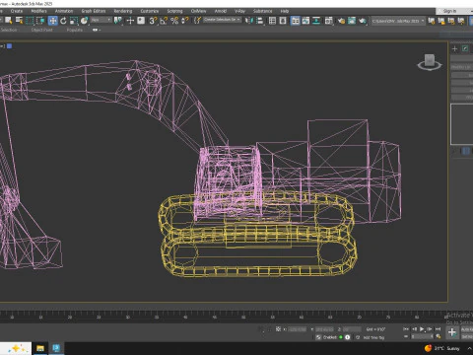Open project folder path dropdown
This screenshot has width=473, height=355.
coord(398,21)
